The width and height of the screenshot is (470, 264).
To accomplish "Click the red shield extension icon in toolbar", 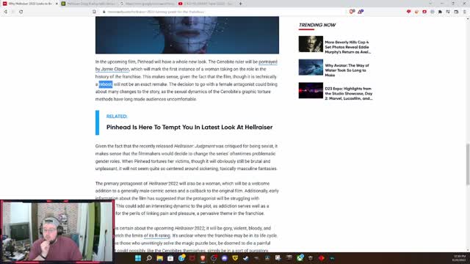I will click(x=408, y=12).
